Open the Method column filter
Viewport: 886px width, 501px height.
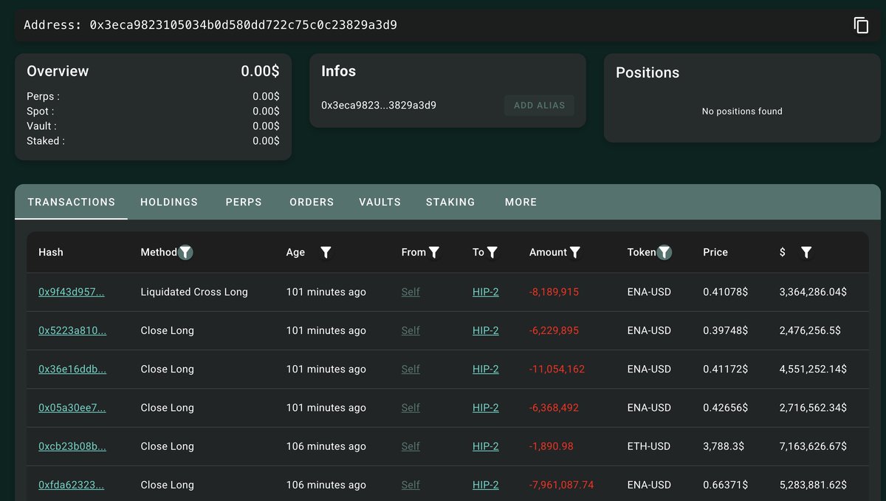(186, 253)
